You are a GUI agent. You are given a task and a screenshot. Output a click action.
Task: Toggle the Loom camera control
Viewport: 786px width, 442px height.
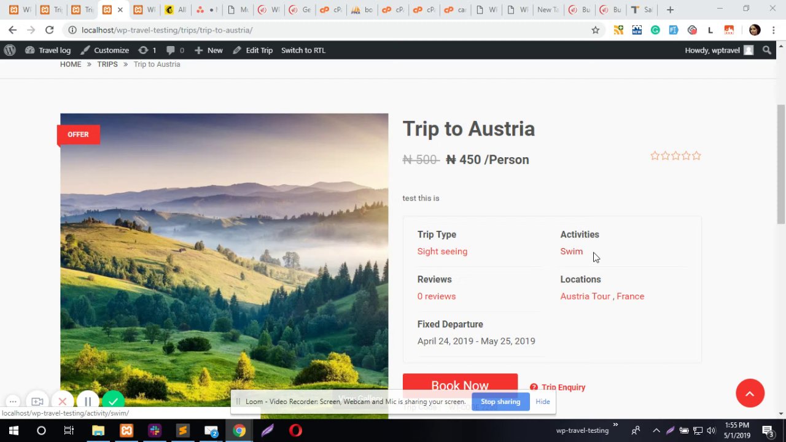[37, 401]
